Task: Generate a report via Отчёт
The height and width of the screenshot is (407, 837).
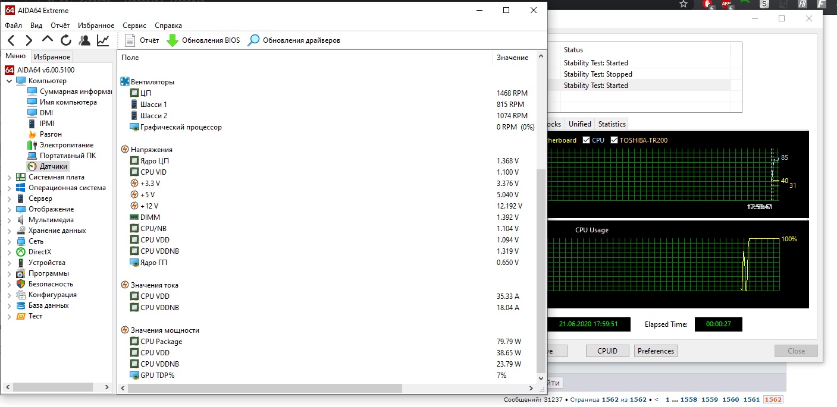Action: click(142, 40)
